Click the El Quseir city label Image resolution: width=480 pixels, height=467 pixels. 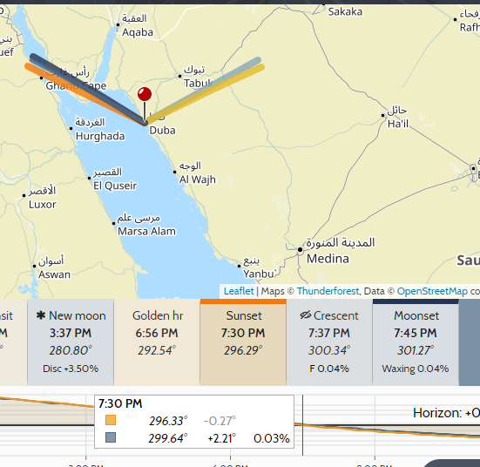[115, 186]
